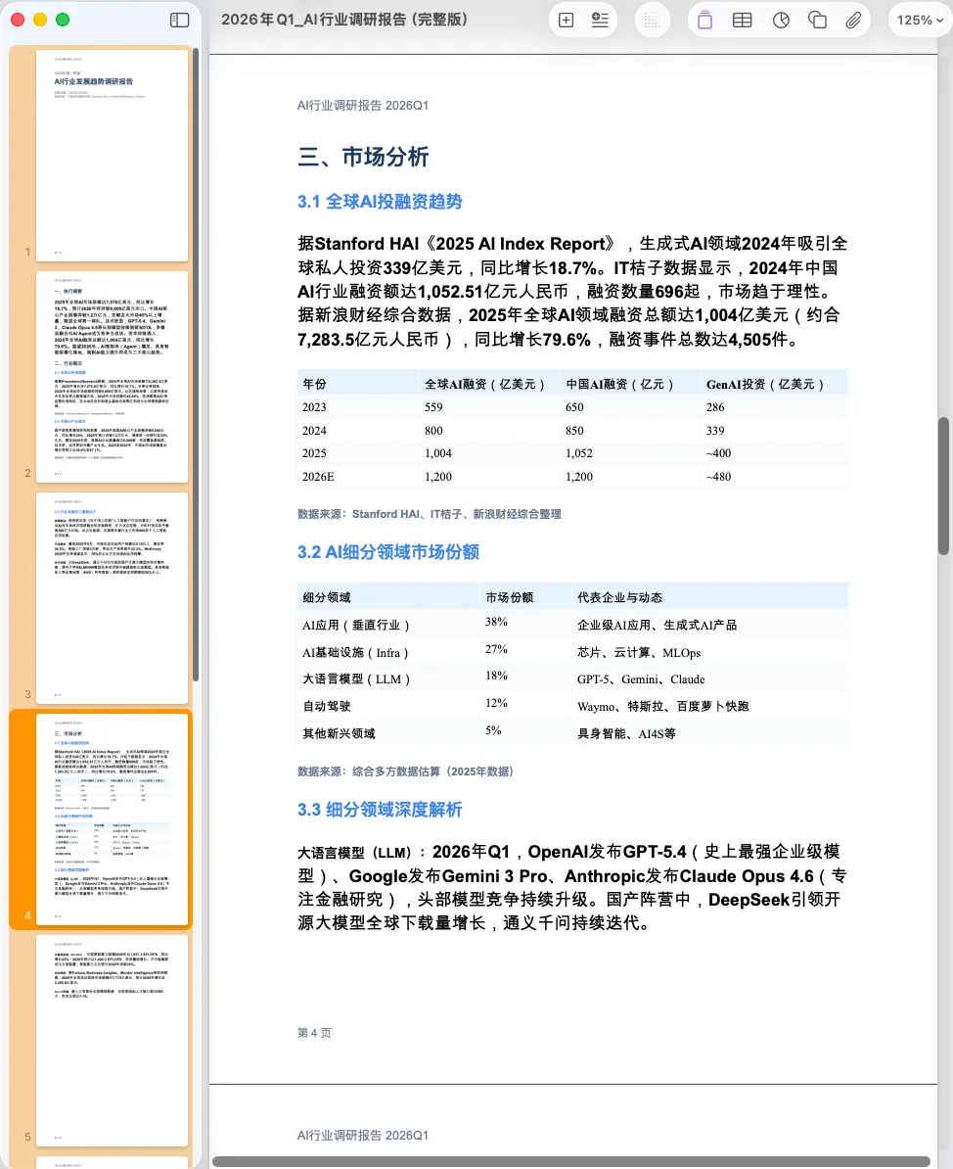Click the horizontal scrollbar at bottom

(x=571, y=1161)
